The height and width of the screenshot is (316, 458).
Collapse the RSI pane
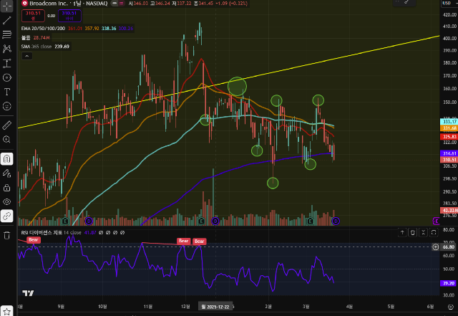pyautogui.click(x=423, y=233)
